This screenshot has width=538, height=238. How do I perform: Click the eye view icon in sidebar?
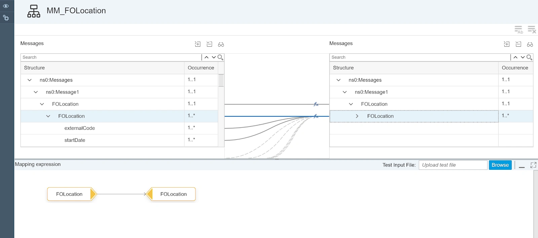6,6
